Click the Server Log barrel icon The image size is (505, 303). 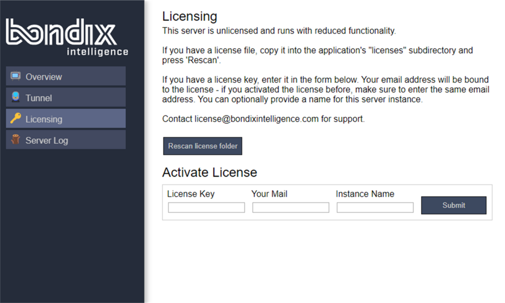[x=16, y=140]
